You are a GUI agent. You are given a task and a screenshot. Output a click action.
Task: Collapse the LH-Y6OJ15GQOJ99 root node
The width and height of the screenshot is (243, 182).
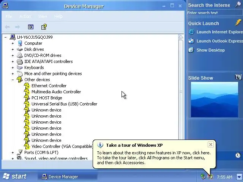click(x=6, y=37)
